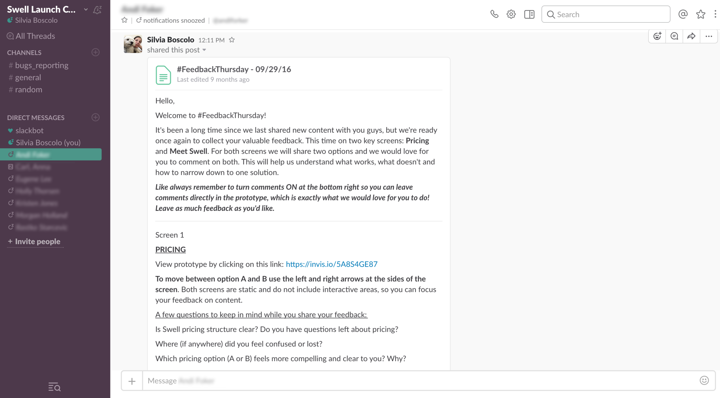Share message with the arrow icon
The image size is (720, 398).
[x=691, y=36]
